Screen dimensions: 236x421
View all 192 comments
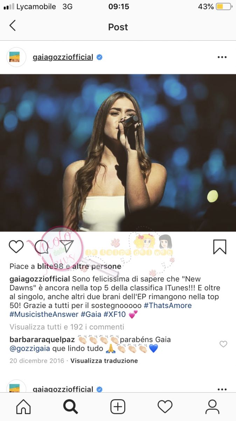coord(67,327)
